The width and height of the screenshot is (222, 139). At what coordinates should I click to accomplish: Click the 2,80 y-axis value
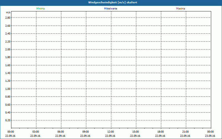8,18
